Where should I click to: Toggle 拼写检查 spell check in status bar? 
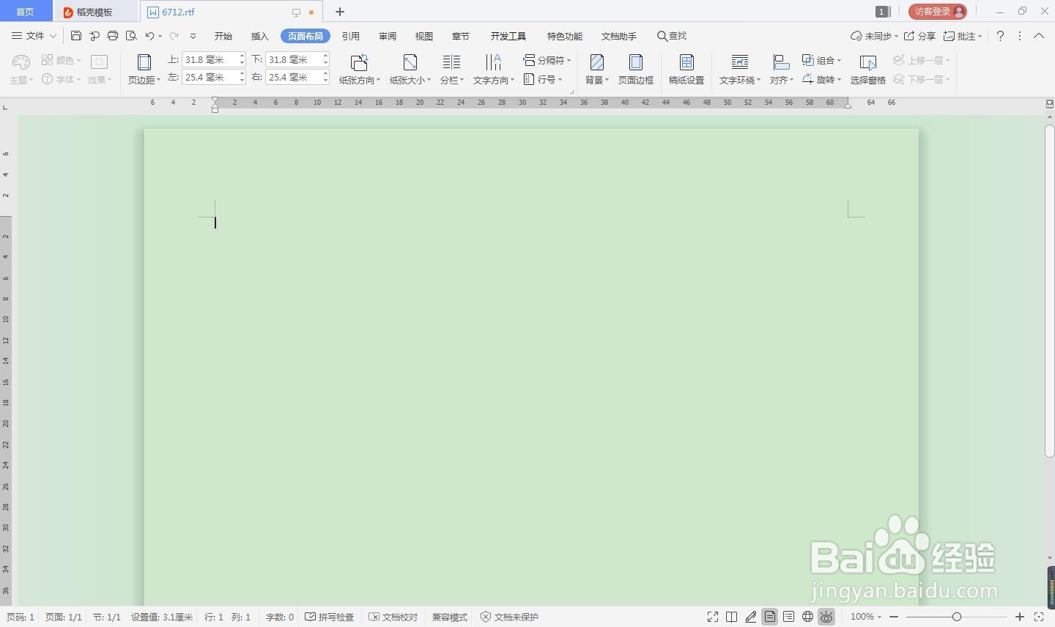click(x=330, y=617)
